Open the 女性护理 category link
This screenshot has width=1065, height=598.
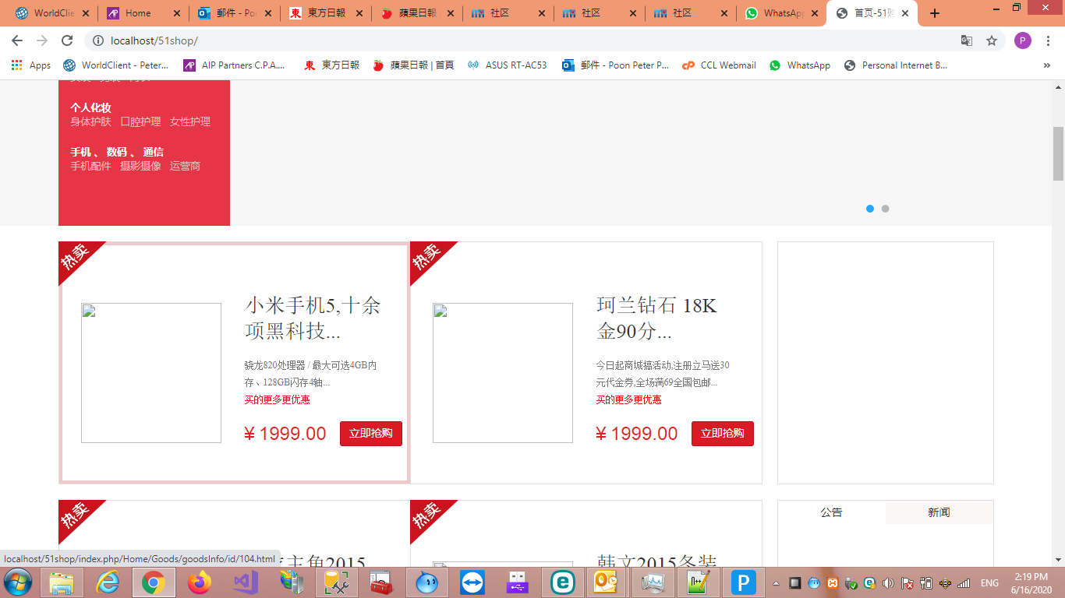point(190,121)
